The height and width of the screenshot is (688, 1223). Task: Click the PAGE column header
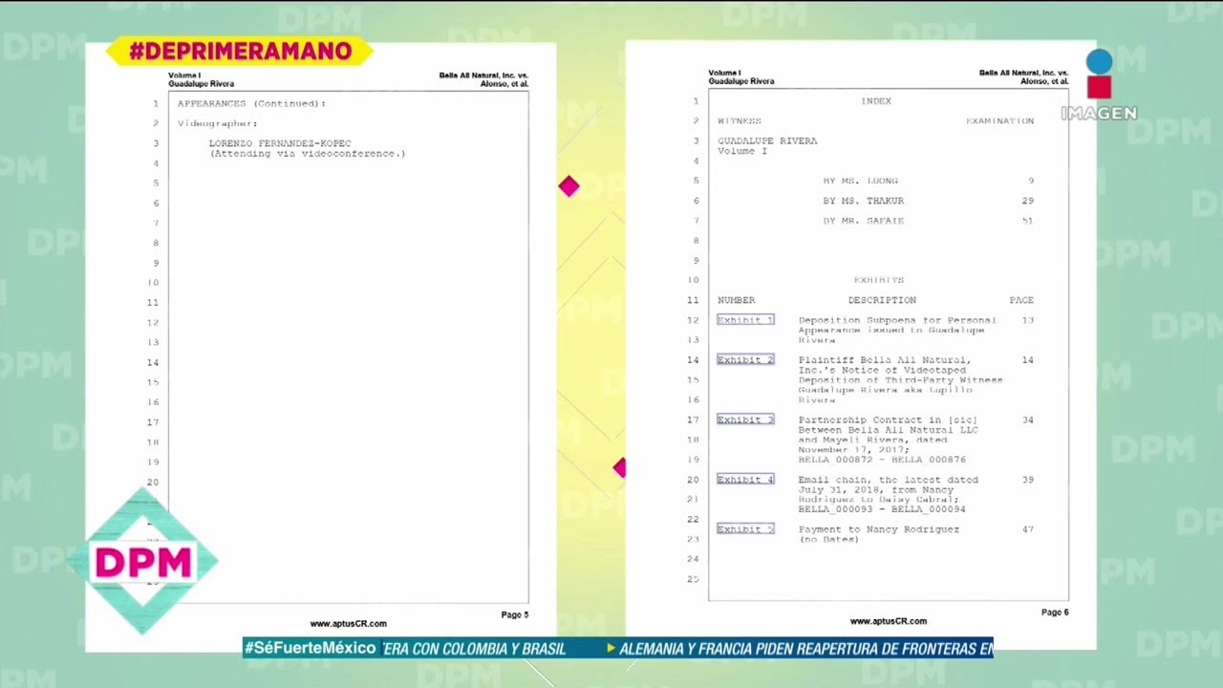click(x=1021, y=300)
